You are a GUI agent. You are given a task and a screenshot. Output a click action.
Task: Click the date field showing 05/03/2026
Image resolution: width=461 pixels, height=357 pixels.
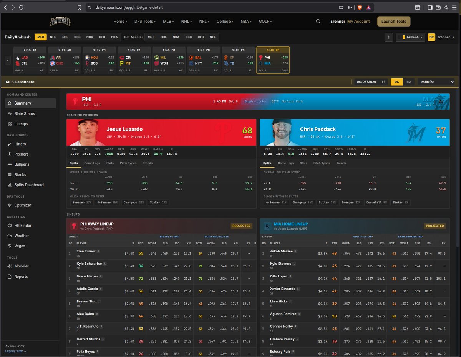coord(371,82)
